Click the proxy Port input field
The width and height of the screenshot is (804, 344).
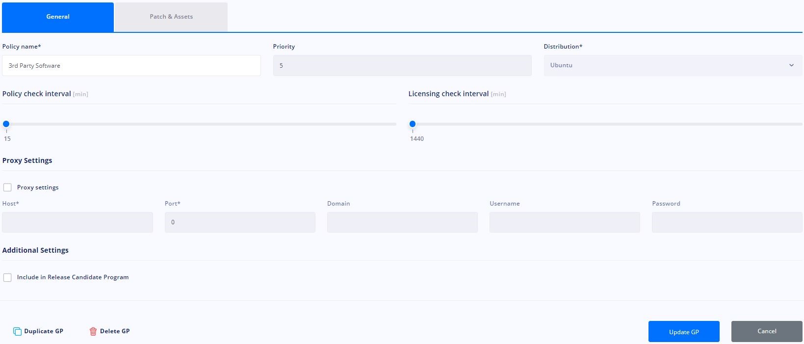pyautogui.click(x=240, y=222)
